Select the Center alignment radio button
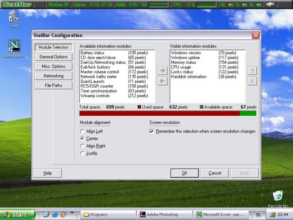 (89, 138)
